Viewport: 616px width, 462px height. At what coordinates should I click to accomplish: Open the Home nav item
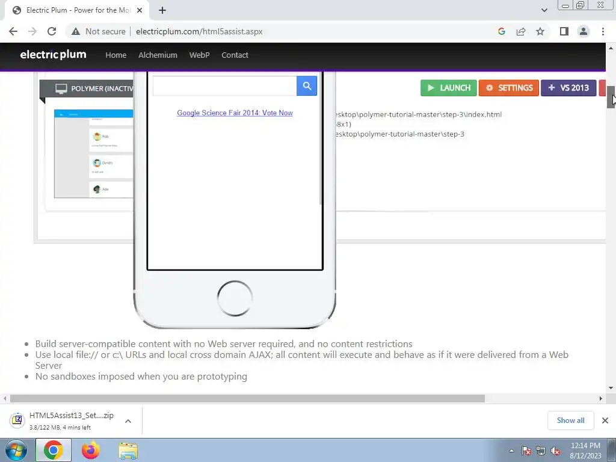point(116,55)
